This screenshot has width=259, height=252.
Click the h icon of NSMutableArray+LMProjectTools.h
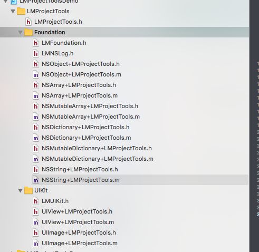[36, 106]
